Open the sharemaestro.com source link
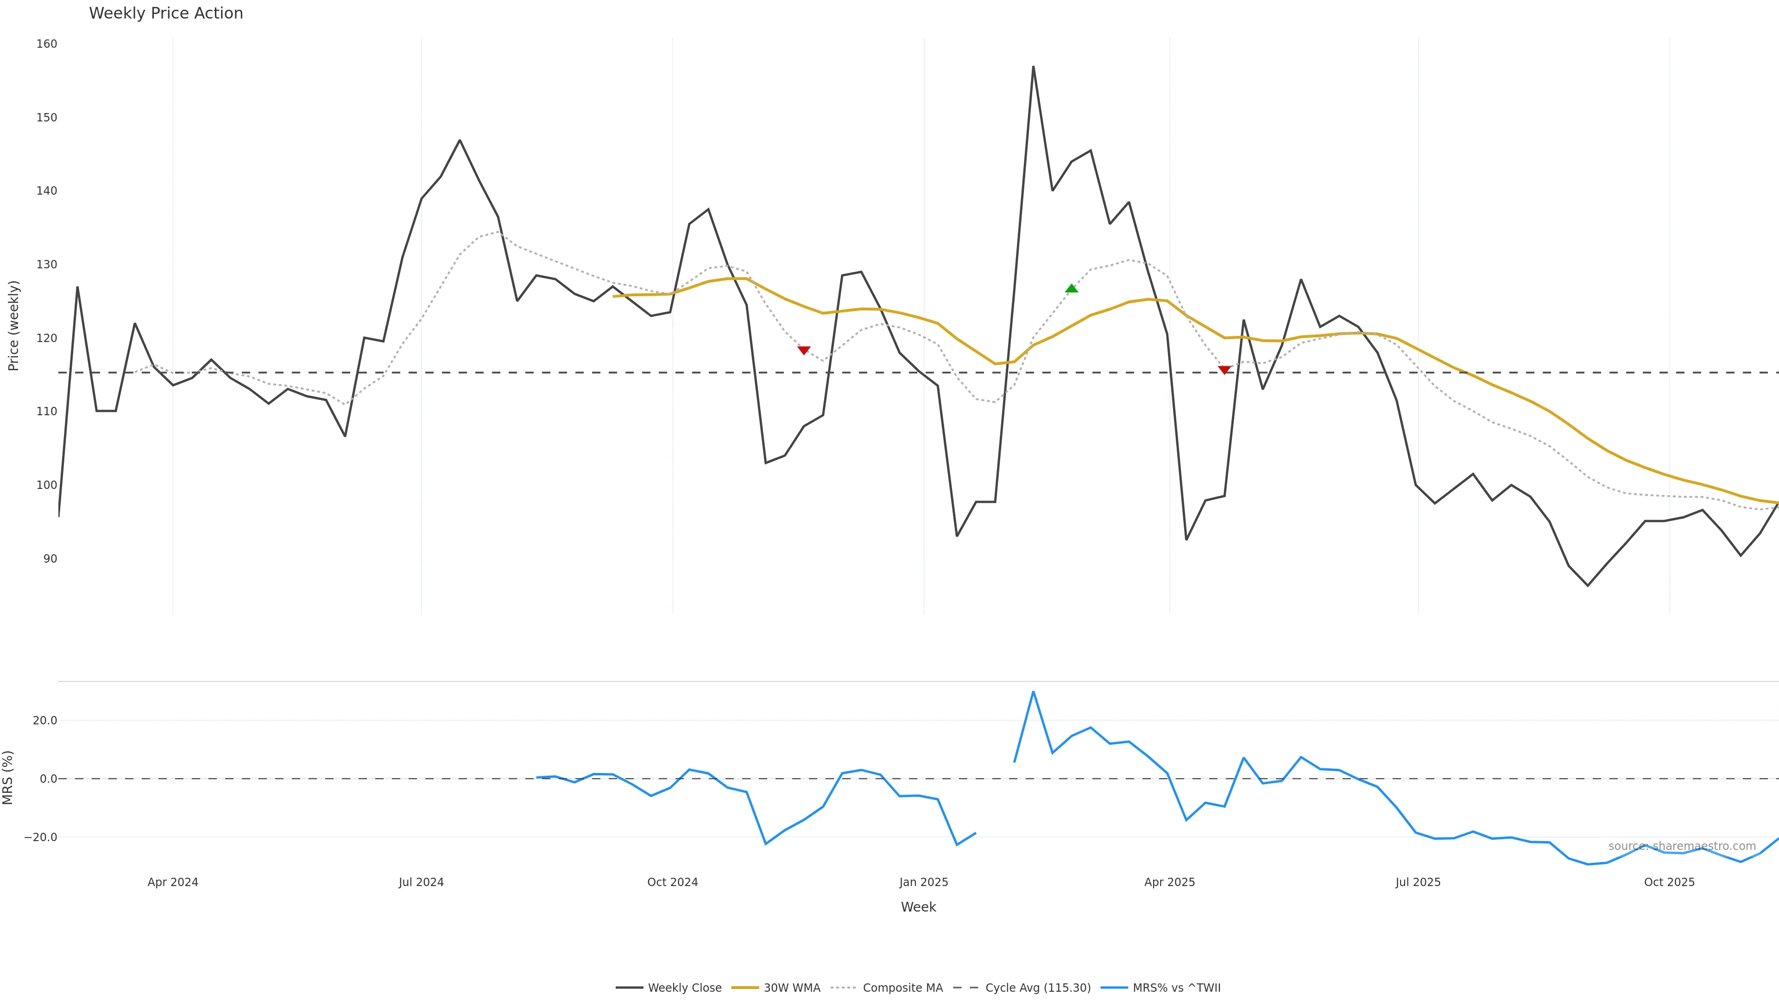The width and height of the screenshot is (1779, 1001). tap(1682, 846)
